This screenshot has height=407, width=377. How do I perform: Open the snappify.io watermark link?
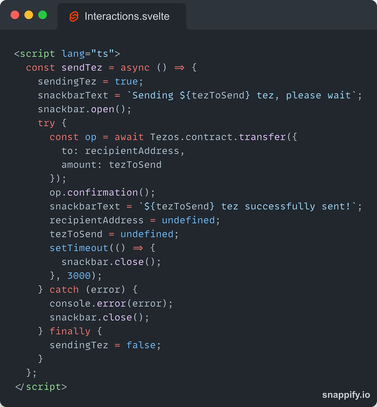coord(346,395)
